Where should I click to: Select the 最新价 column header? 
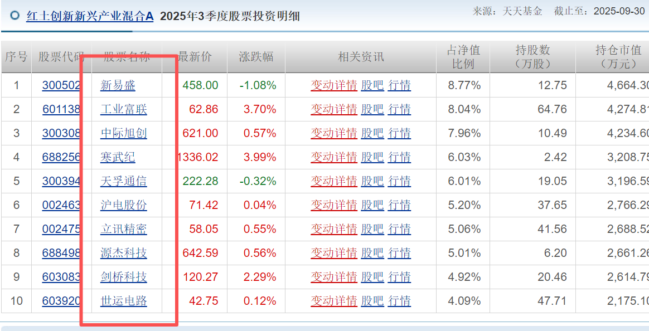pos(195,57)
